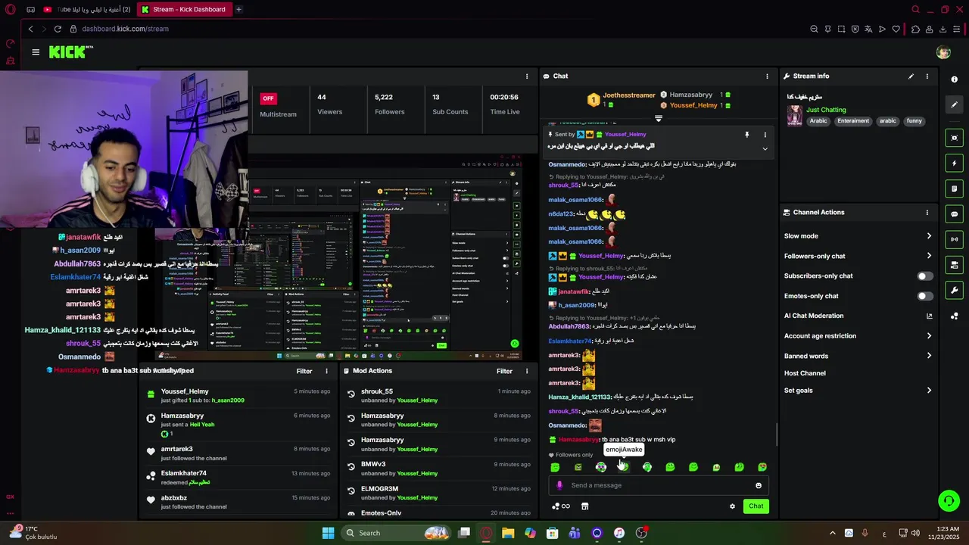Image resolution: width=969 pixels, height=545 pixels.
Task: Click the note page icon in right sidebar
Action: coord(954,188)
